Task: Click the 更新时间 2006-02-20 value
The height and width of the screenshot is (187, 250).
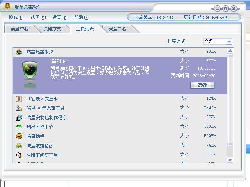Action: 204,76
